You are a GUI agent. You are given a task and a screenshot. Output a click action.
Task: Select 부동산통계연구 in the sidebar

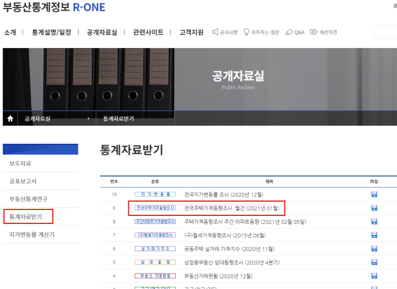pos(28,199)
